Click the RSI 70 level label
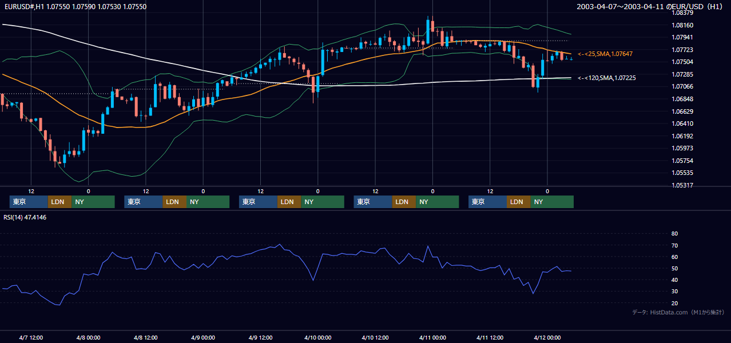 [x=674, y=246]
